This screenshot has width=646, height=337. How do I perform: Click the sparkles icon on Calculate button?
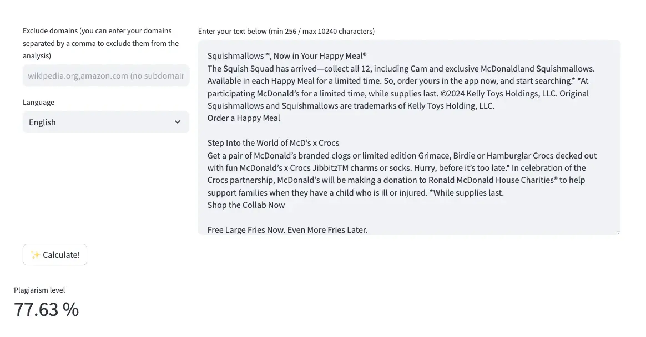click(x=35, y=255)
